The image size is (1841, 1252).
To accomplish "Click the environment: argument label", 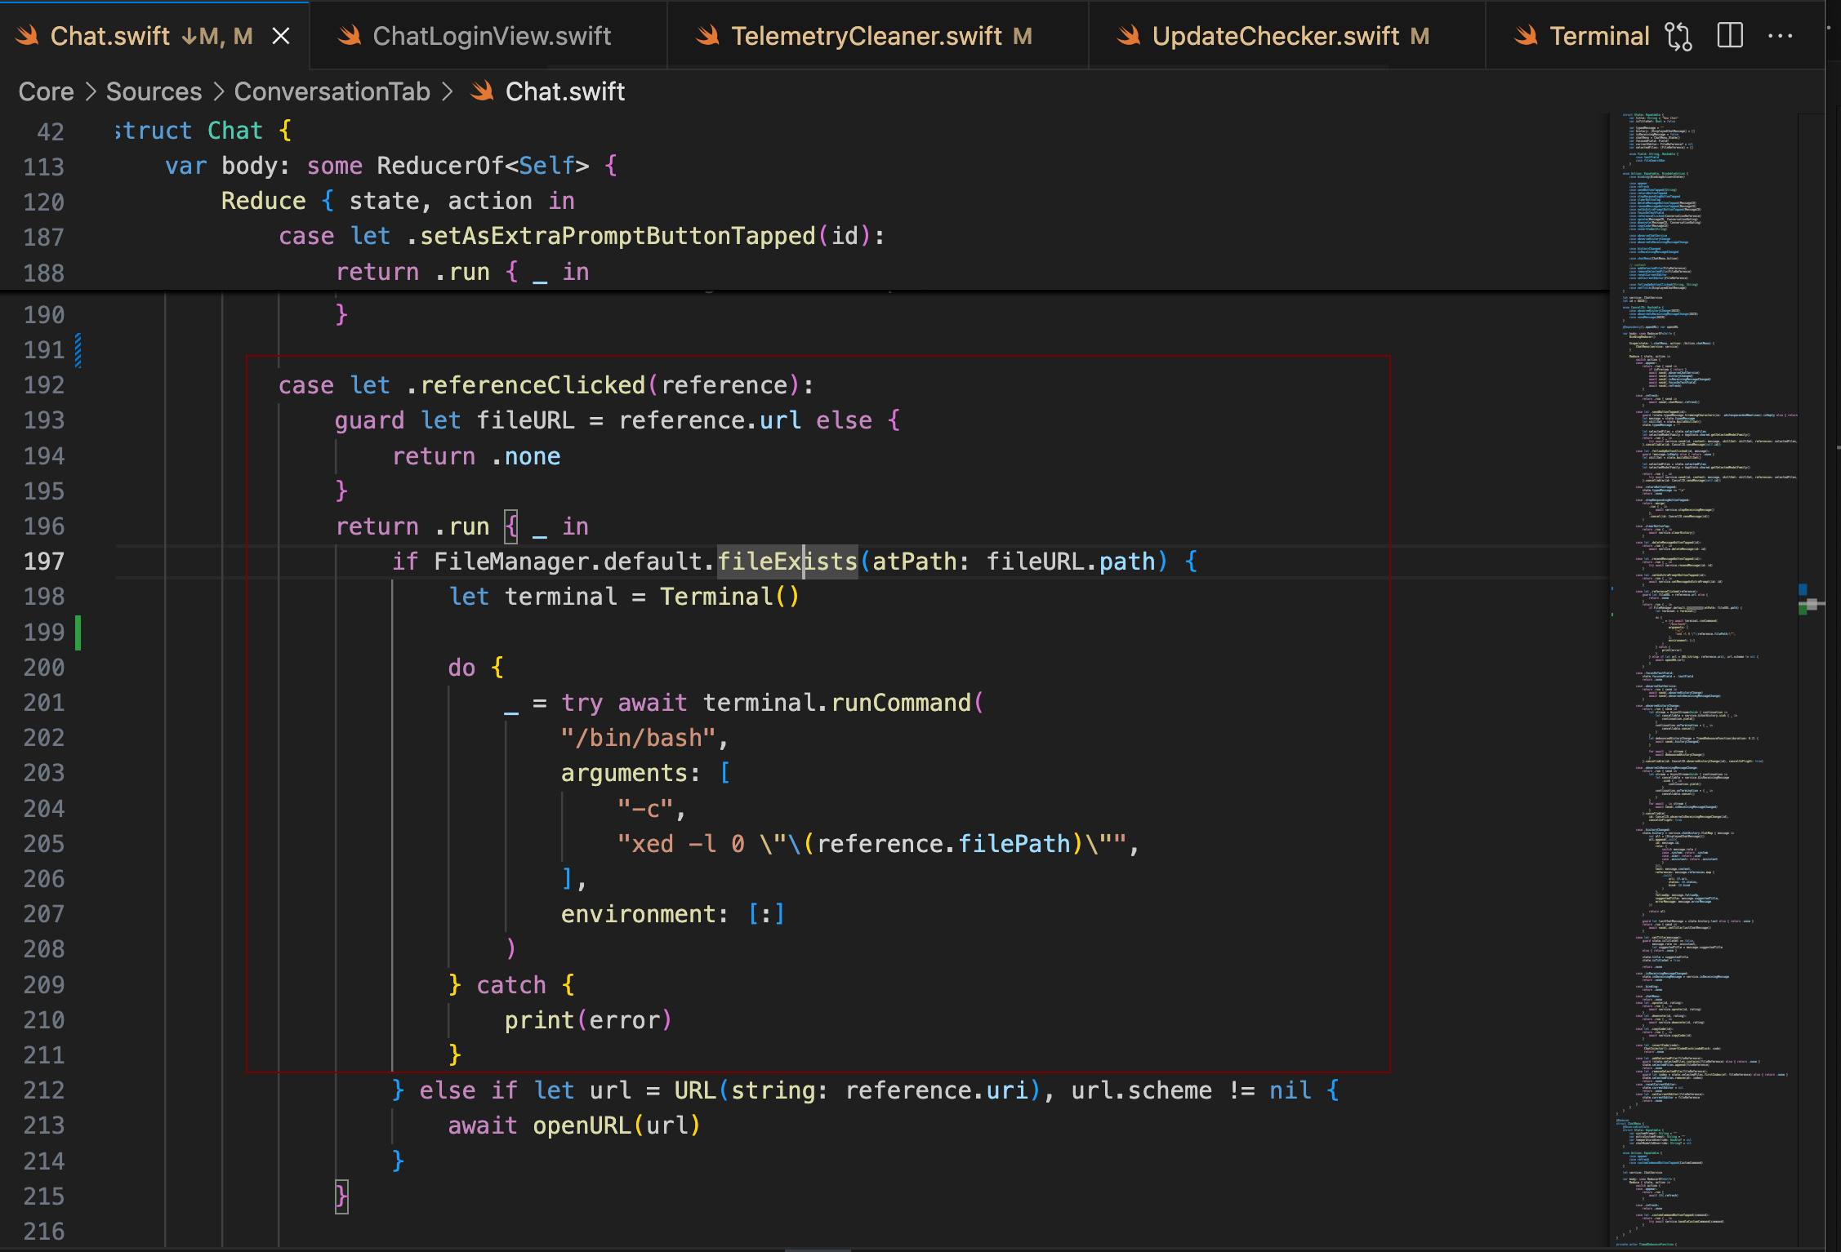I will tap(644, 914).
